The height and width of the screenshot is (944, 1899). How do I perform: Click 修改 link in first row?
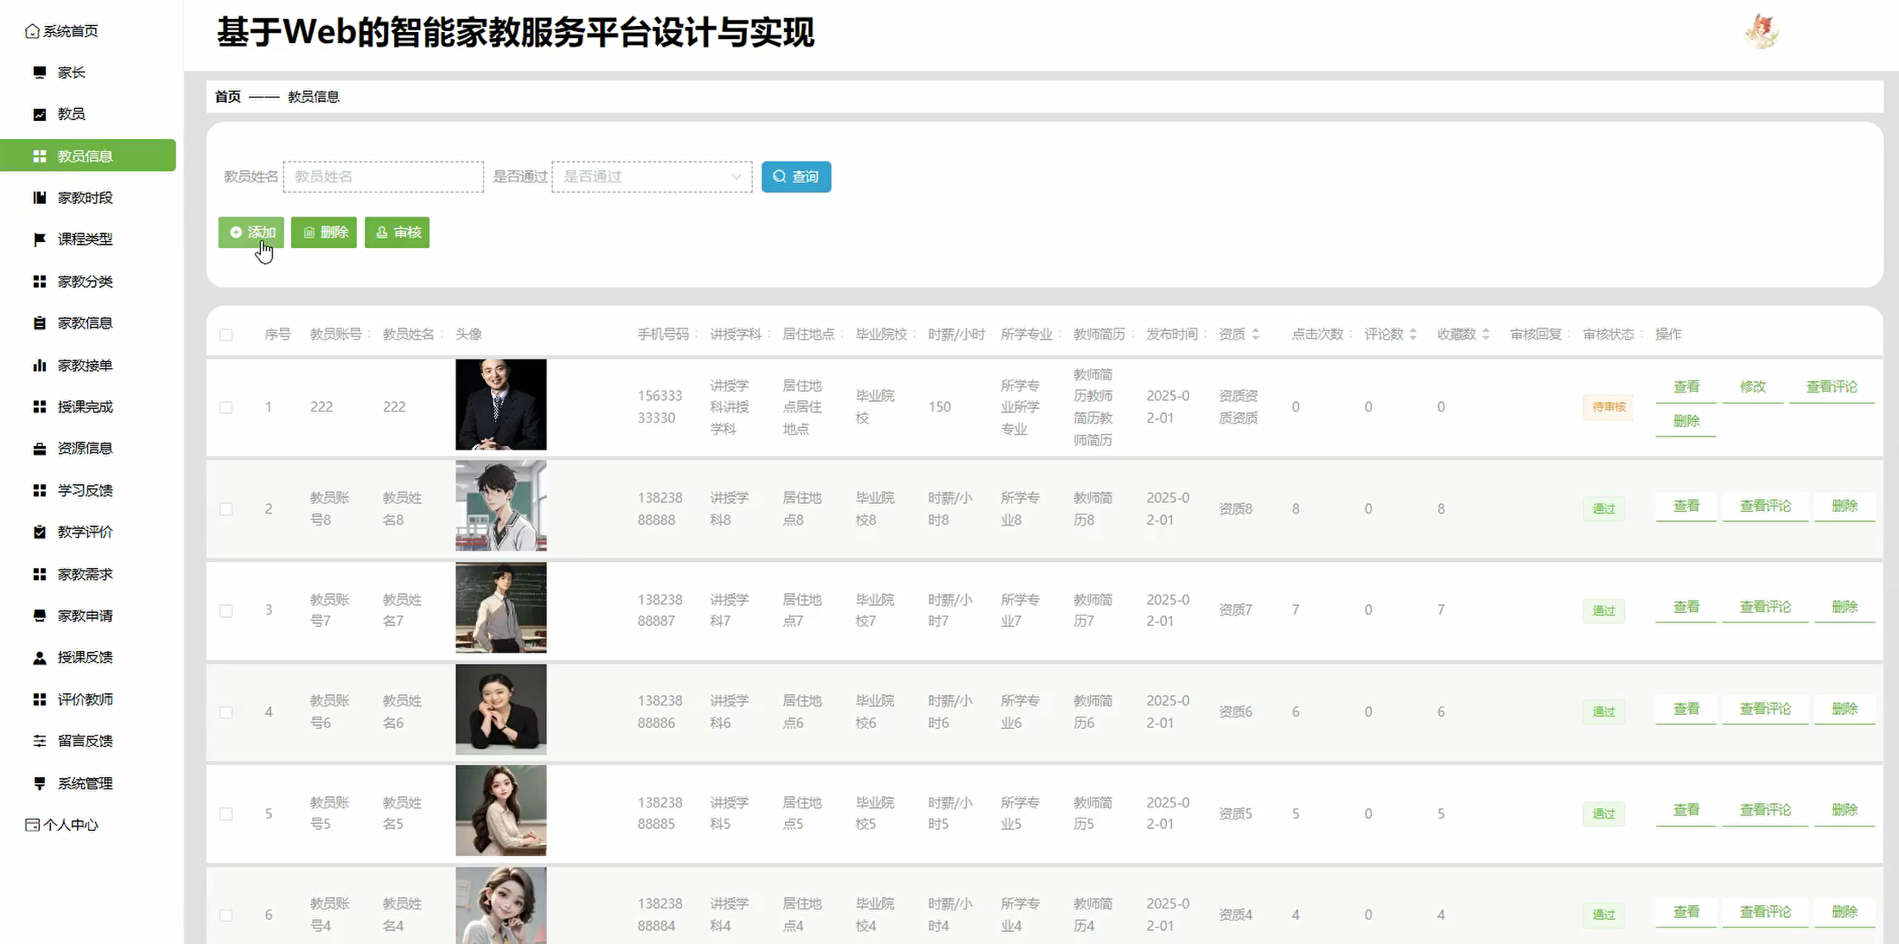point(1752,387)
